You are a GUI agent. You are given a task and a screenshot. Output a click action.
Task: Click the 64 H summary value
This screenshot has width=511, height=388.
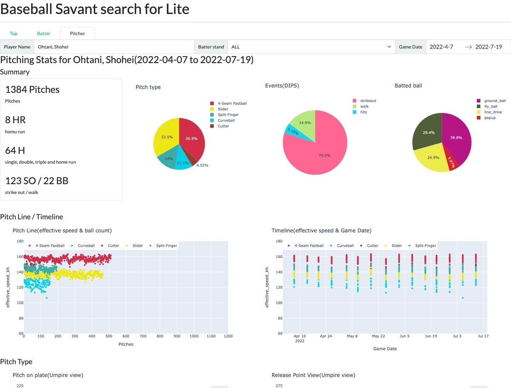[15, 151]
